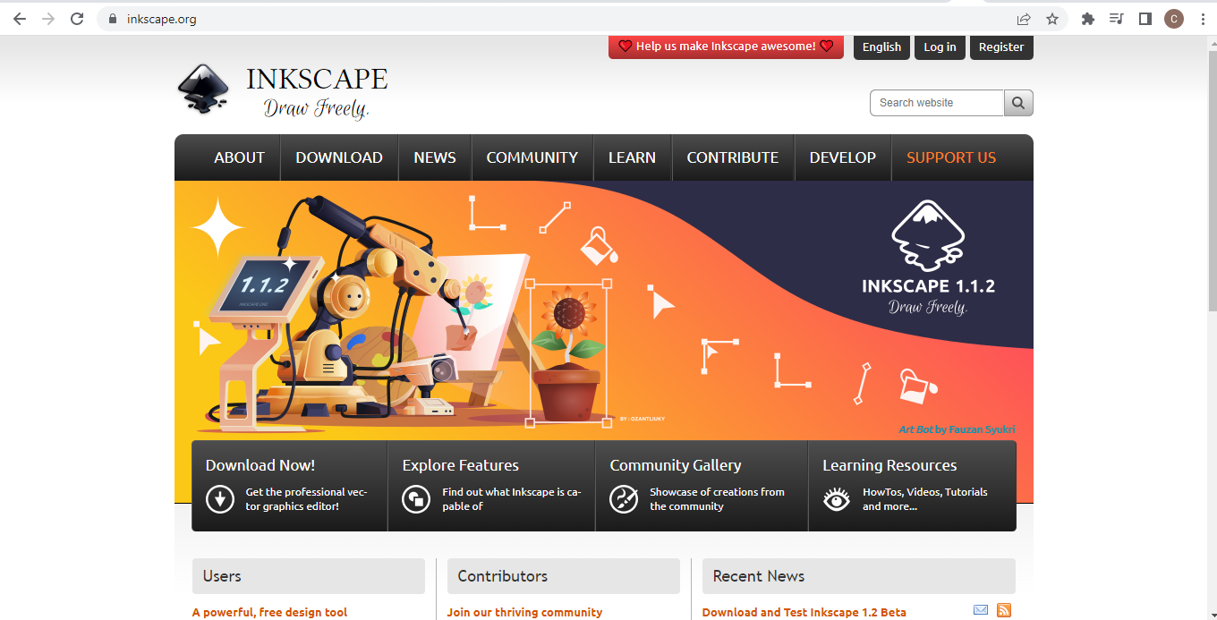Screen dimensions: 1217x620
Task: Click the share page icon in address bar
Action: [x=1024, y=19]
